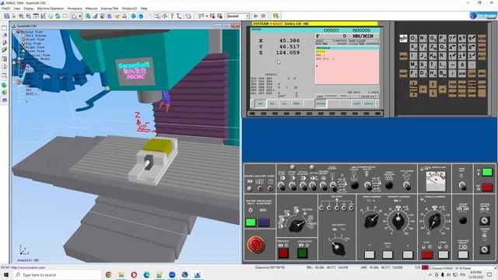The height and width of the screenshot is (280, 498).
Task: Click the green refresh icon in toolbar
Action: (x=58, y=16)
